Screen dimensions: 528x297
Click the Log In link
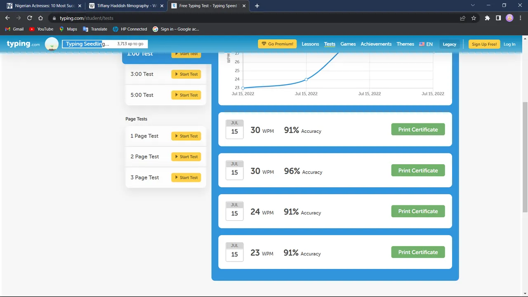509,44
